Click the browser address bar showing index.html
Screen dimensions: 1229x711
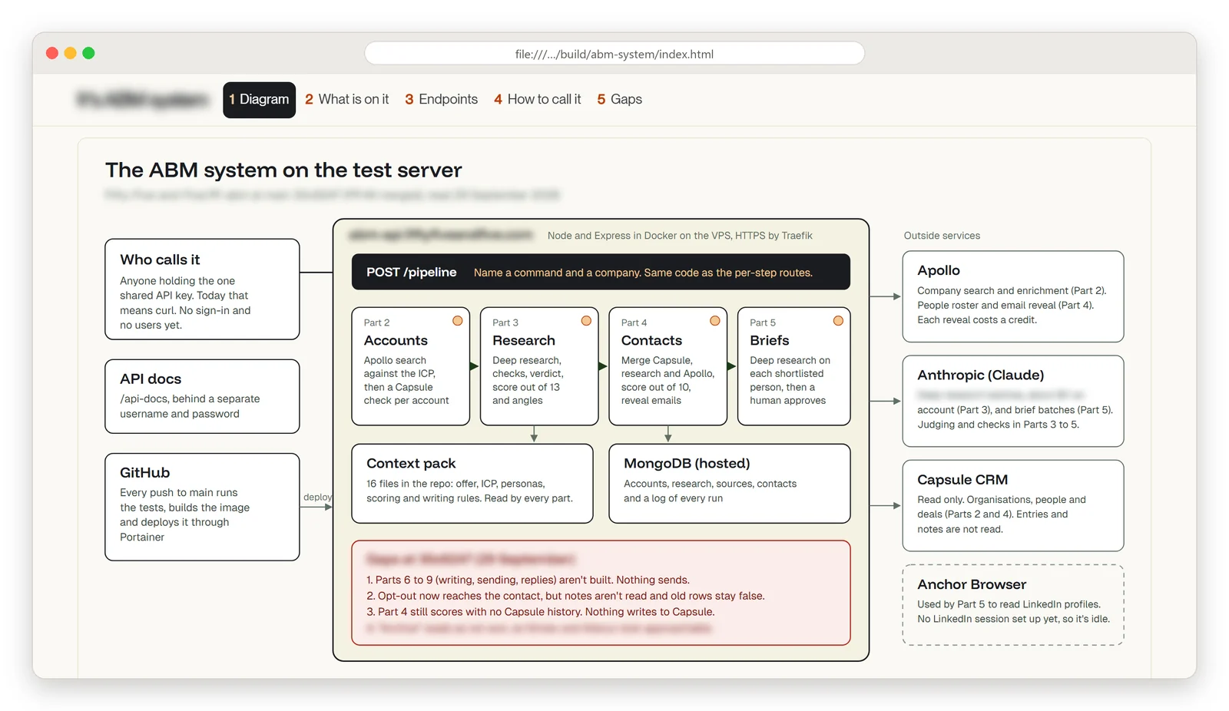click(x=614, y=54)
